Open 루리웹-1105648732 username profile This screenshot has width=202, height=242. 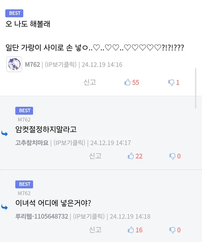pyautogui.click(x=42, y=217)
